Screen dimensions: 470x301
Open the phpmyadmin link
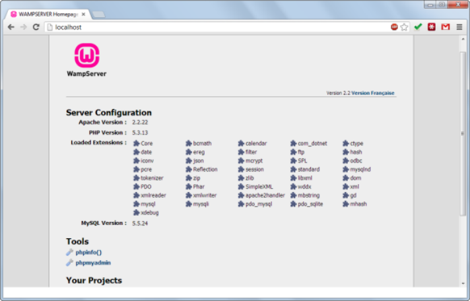pos(93,263)
